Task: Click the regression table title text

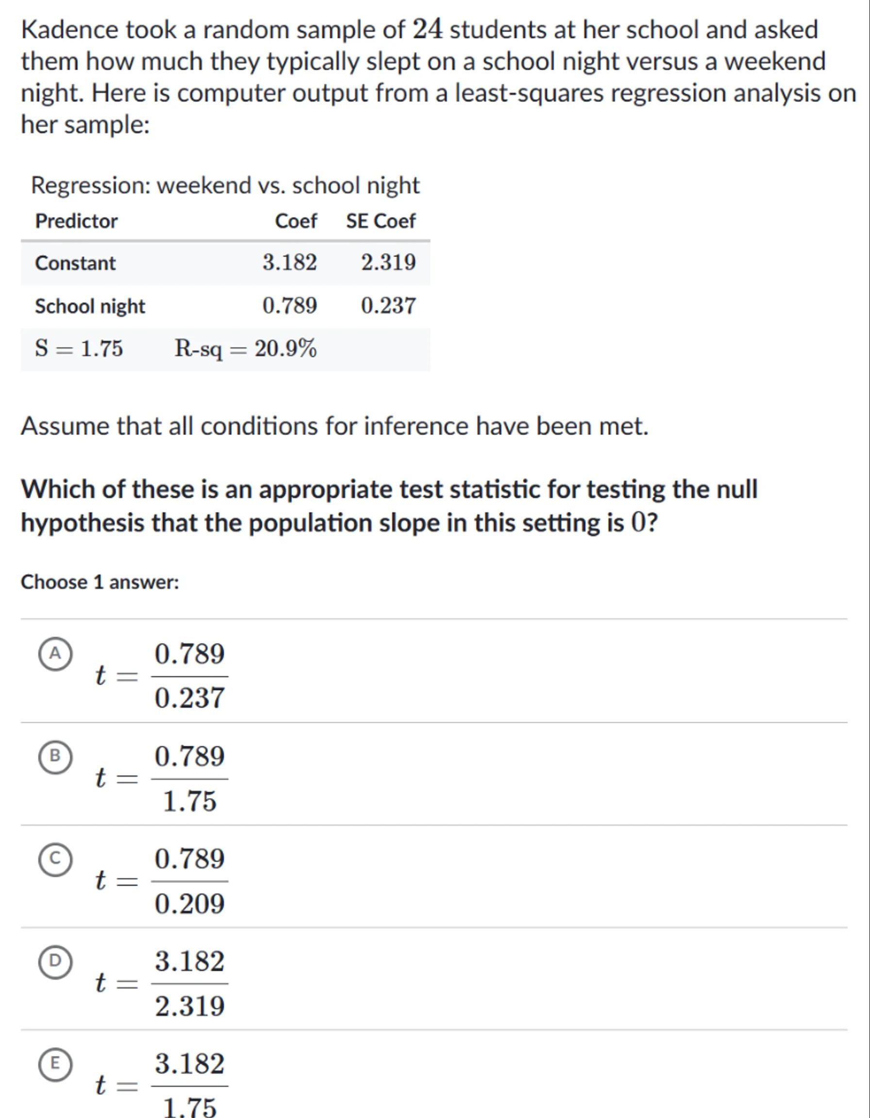Action: 225,185
